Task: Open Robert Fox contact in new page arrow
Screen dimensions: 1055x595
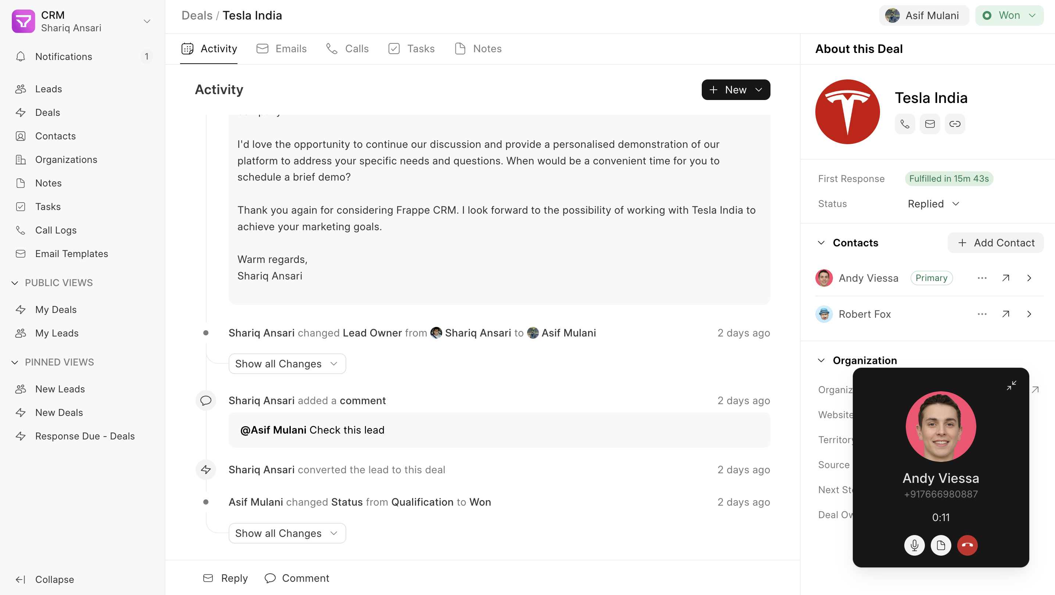Action: 1005,314
